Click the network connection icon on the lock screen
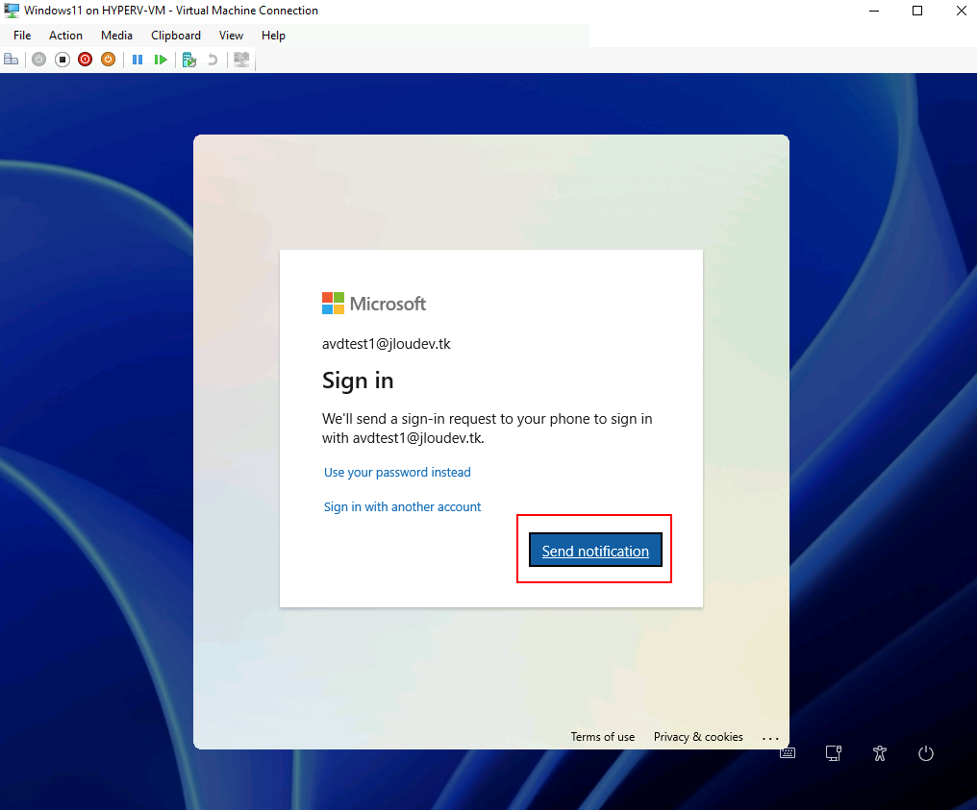 click(834, 752)
